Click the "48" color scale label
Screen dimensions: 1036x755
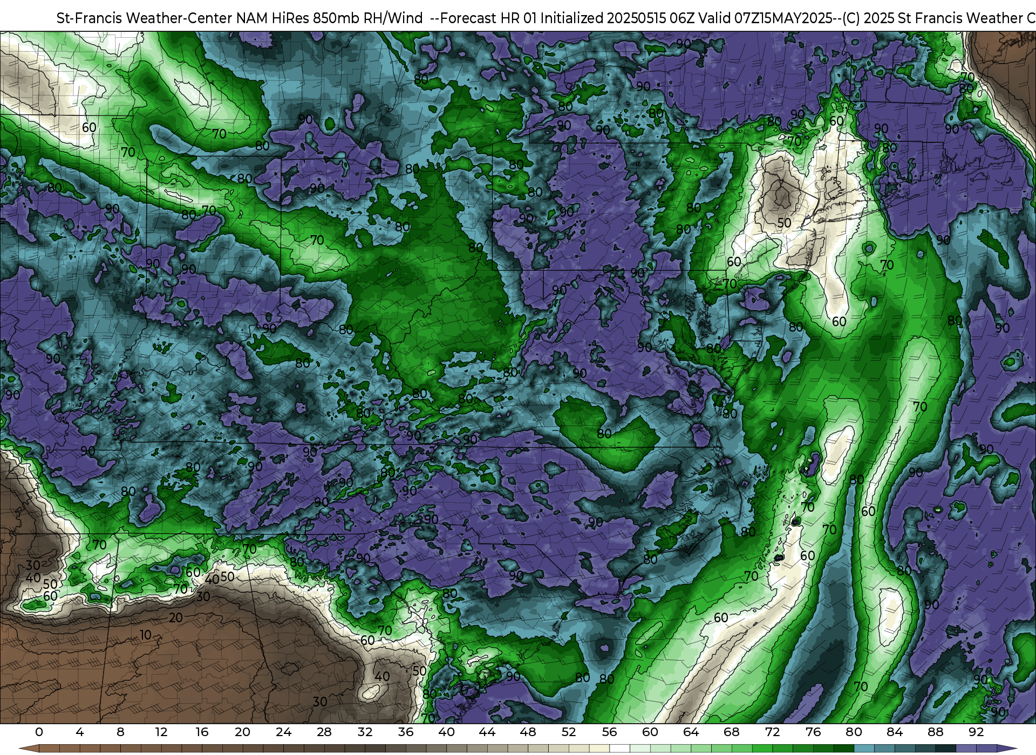[528, 732]
